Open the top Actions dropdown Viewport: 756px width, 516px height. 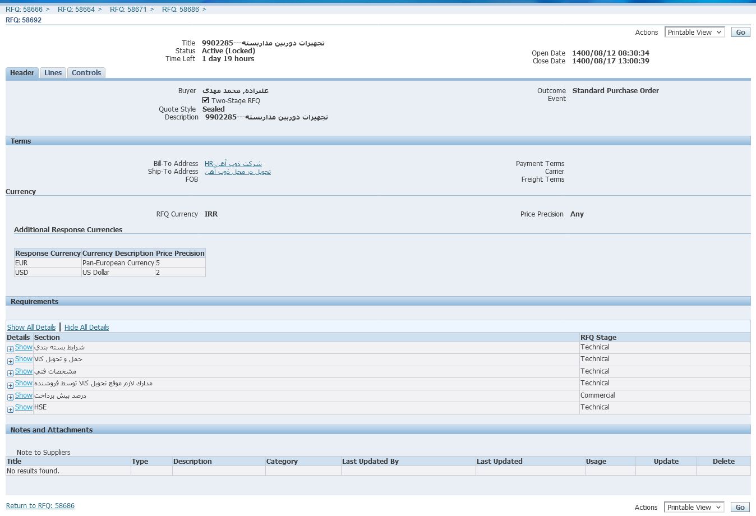(x=695, y=33)
